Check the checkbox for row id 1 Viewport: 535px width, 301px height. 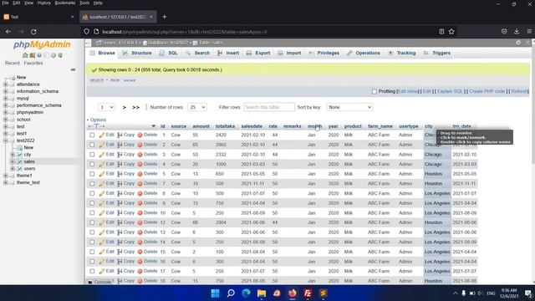(92, 135)
